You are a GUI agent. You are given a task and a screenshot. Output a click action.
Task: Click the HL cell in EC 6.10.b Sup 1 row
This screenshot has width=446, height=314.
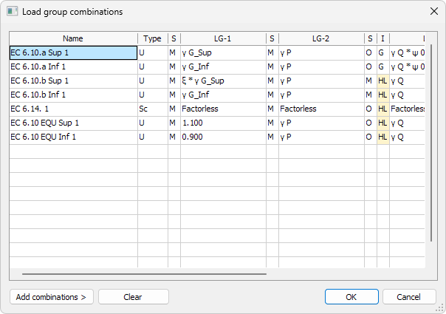tap(383, 81)
